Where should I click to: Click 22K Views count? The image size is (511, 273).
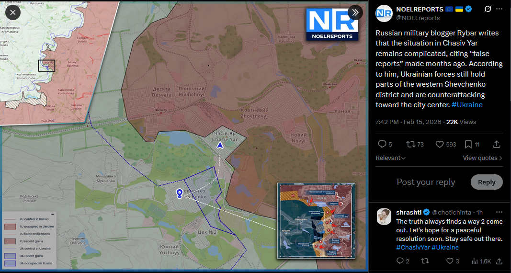(x=461, y=122)
